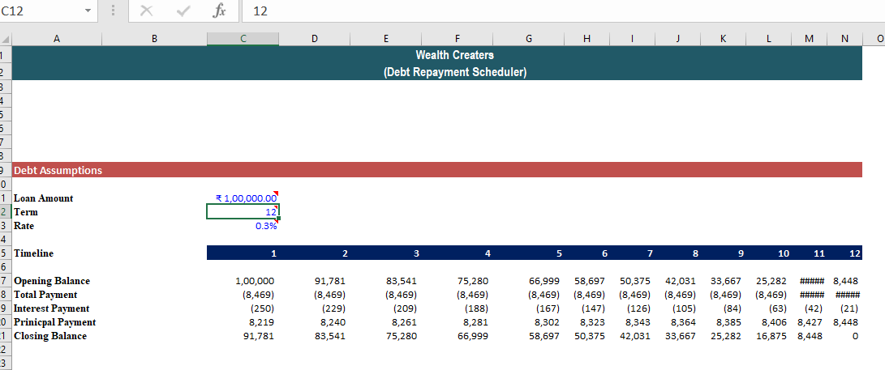
Task: Click the Debt Repayment Scheduler subtitle
Action: [454, 73]
